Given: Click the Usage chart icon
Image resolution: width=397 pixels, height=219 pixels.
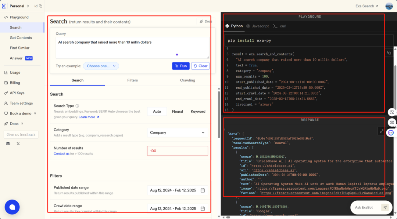Looking at the screenshot, I should [x=6, y=73].
